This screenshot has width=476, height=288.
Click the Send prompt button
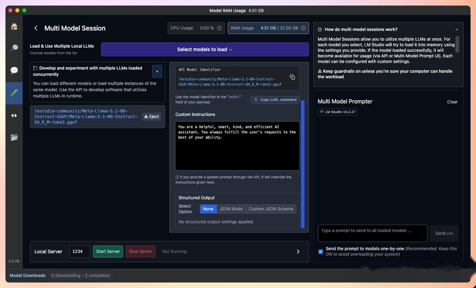[x=444, y=233]
